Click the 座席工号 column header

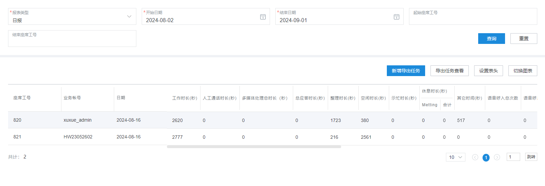22,98
